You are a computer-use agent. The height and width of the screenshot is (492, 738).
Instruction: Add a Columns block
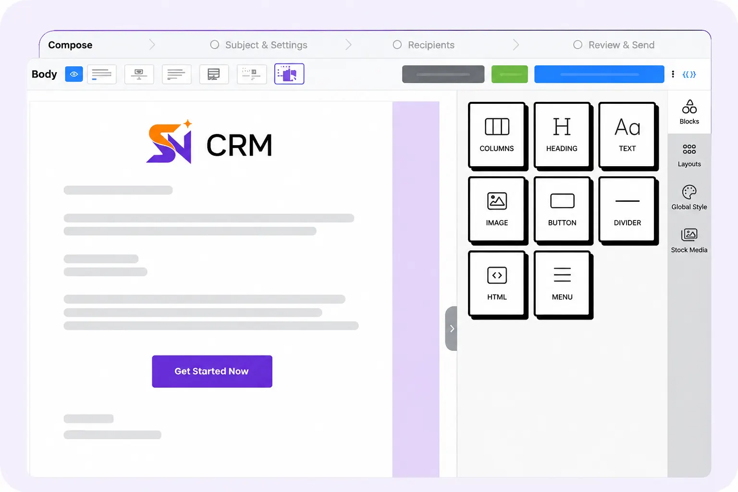[x=497, y=135]
